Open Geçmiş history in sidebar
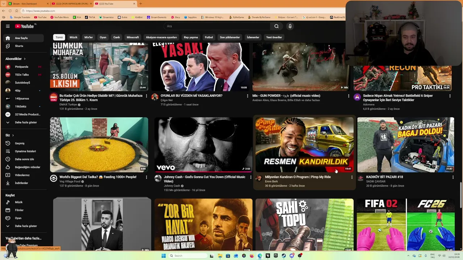 (23, 143)
